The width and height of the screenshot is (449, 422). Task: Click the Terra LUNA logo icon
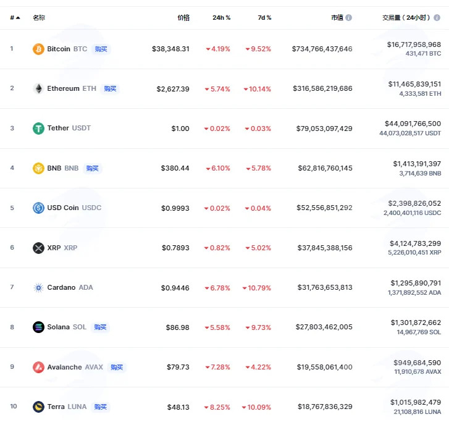[38, 407]
